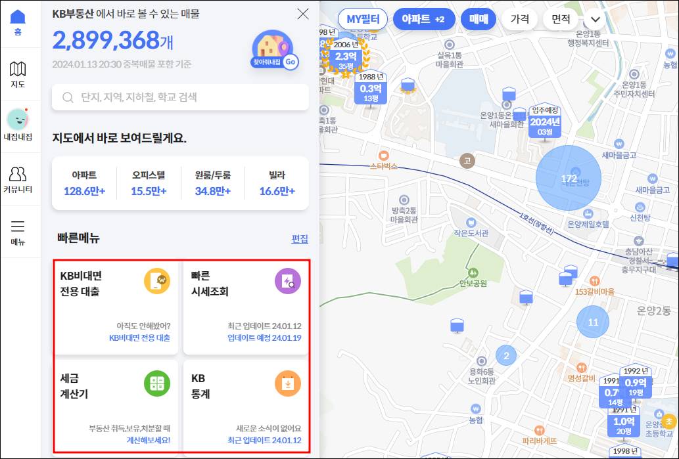Open the KB비대면 전용 대출 card
This screenshot has height=459, width=679.
click(116, 307)
